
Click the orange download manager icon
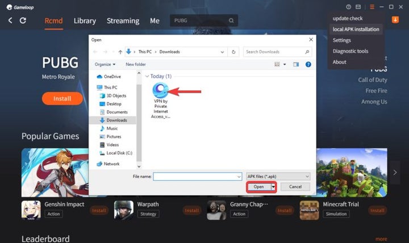pos(395,20)
